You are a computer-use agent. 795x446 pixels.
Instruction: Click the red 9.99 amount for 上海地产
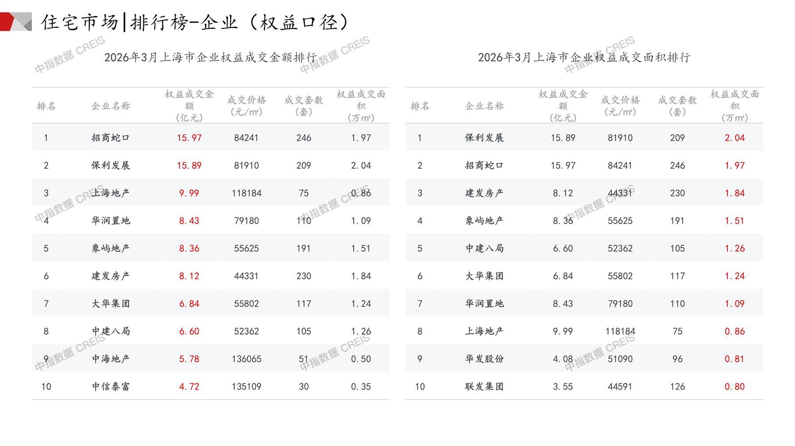coord(189,193)
